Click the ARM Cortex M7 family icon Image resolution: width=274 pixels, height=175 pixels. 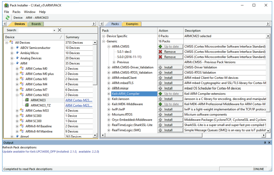[x=22, y=90]
